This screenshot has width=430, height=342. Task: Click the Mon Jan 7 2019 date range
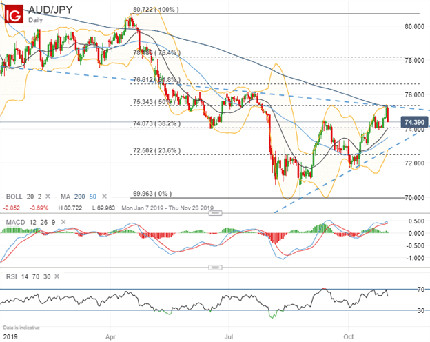[167, 208]
